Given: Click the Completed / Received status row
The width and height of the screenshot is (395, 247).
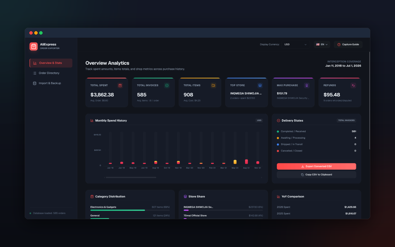Looking at the screenshot, I should (x=316, y=132).
